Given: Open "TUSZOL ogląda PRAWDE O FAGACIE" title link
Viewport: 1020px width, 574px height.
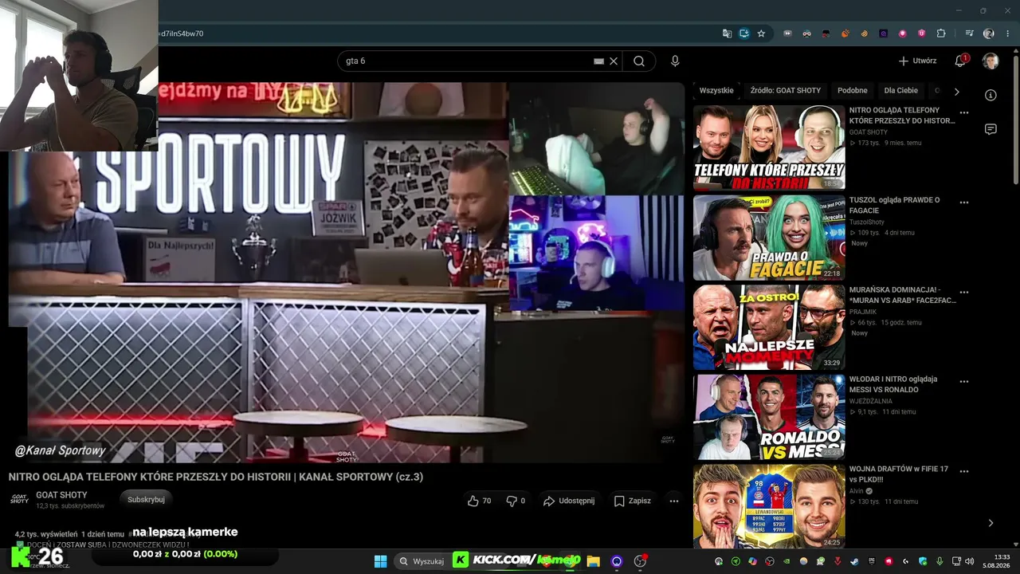Looking at the screenshot, I should coord(895,205).
